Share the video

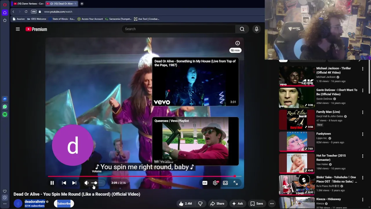217,203
